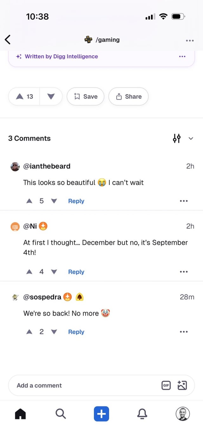Upvote the comment by @ianthebeard

click(x=29, y=201)
